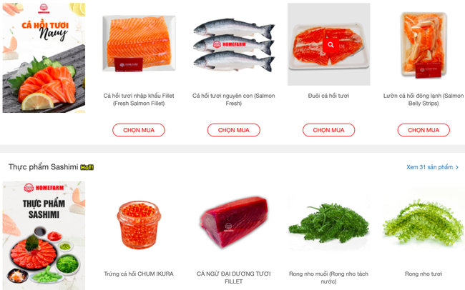
Task: Open the Cá Hồi Tươi Nauy banner
Action: pos(44,58)
